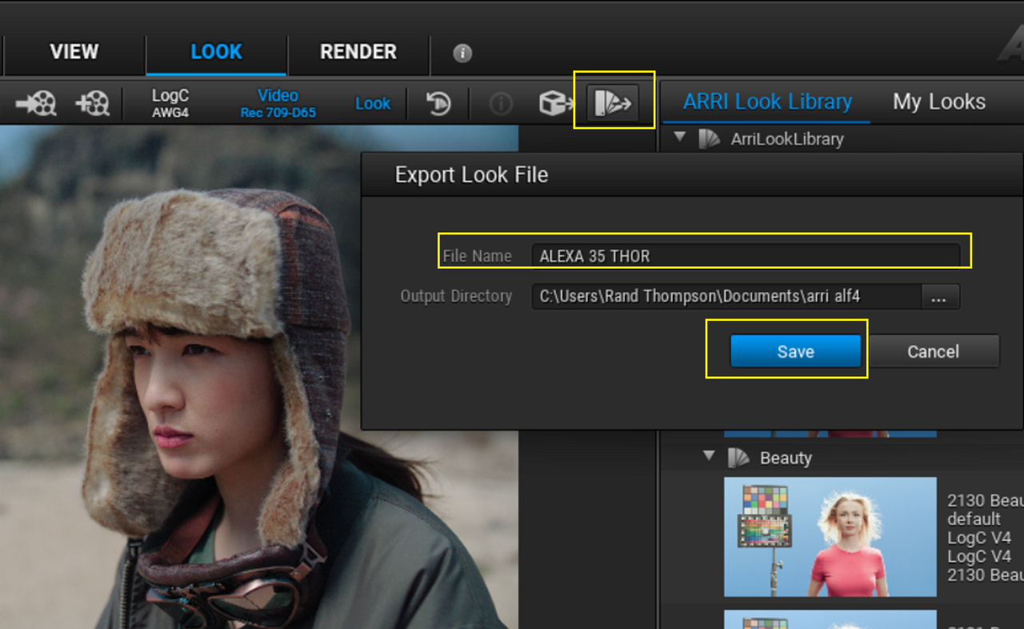Click Cancel in the Export Look File dialog

click(x=933, y=351)
